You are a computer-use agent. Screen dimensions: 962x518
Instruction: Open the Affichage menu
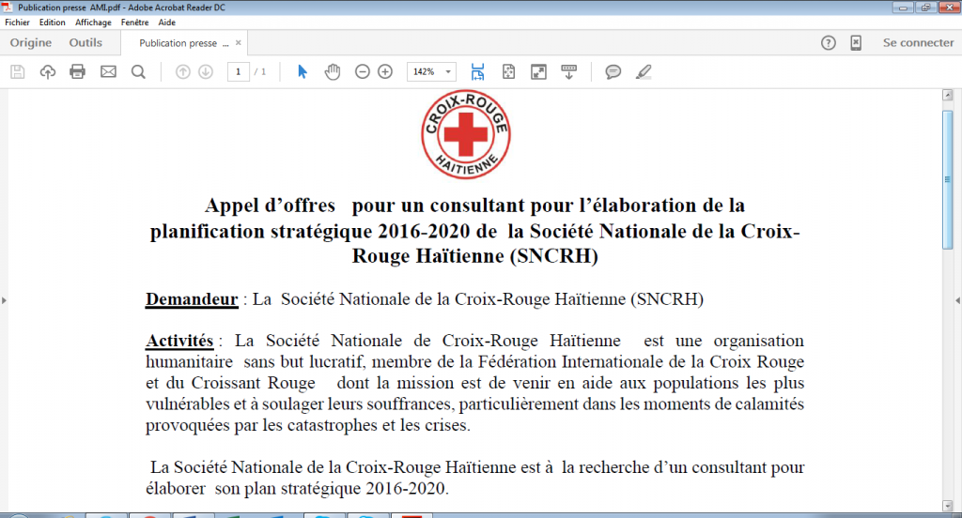93,23
